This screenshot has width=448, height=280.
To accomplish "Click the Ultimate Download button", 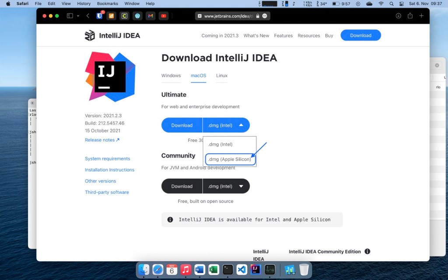I will [182, 125].
